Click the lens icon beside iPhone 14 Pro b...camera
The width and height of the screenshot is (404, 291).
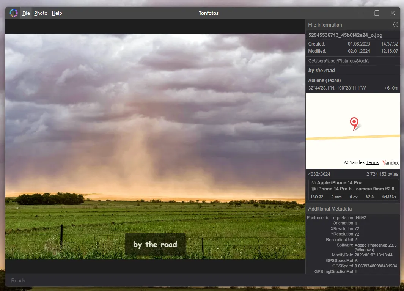(313, 189)
